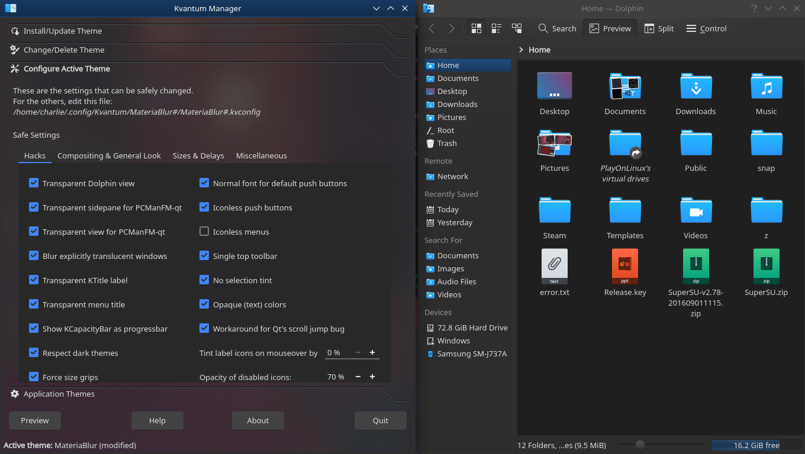The image size is (805, 454).
Task: Switch Dolphin to Compact view mode
Action: coord(497,28)
